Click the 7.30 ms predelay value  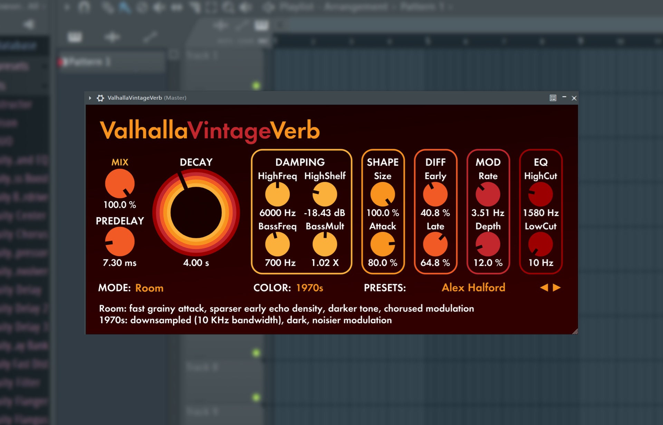point(119,263)
